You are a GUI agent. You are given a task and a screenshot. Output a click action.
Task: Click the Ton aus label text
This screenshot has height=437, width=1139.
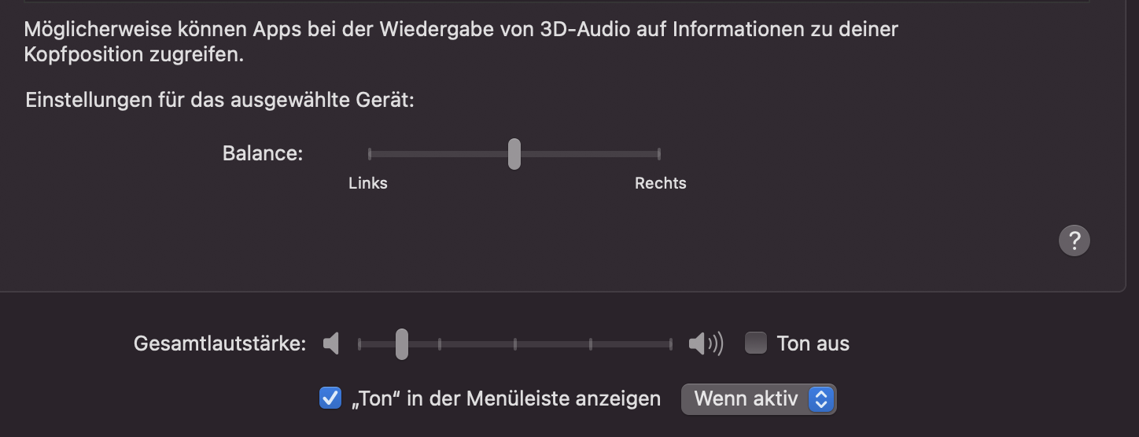(813, 343)
